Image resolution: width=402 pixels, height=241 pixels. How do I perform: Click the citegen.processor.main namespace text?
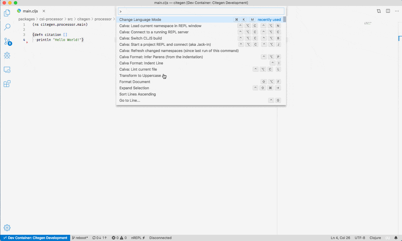coord(63,25)
